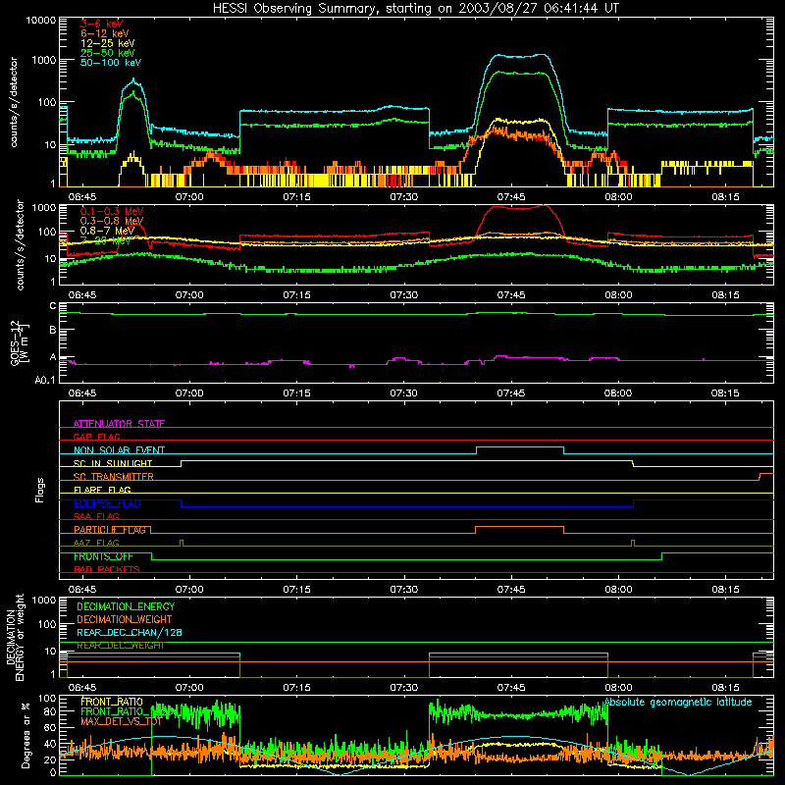Pick the yellow 12-25 keV legend label
The width and height of the screenshot is (785, 785).
pyautogui.click(x=108, y=43)
